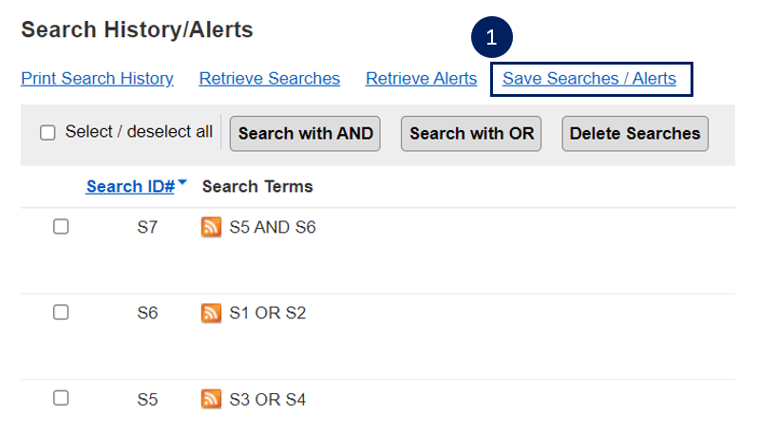Tick the checkbox for search S7
The height and width of the screenshot is (436, 758).
[x=61, y=226]
